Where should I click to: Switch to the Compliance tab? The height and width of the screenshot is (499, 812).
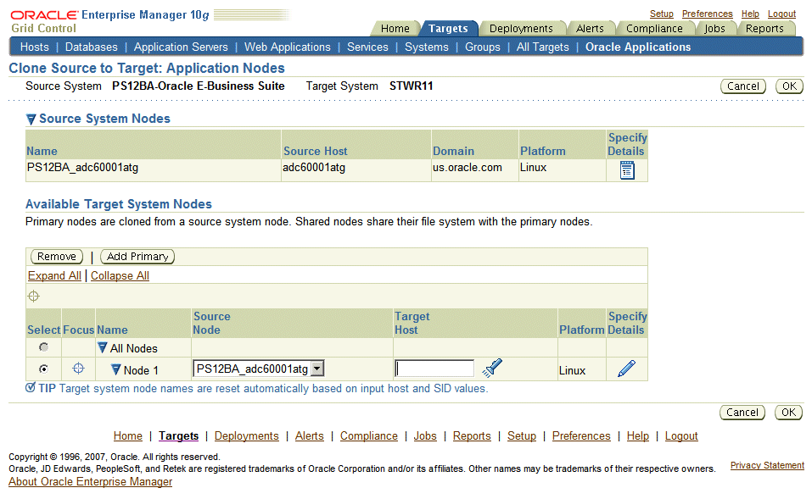click(654, 29)
